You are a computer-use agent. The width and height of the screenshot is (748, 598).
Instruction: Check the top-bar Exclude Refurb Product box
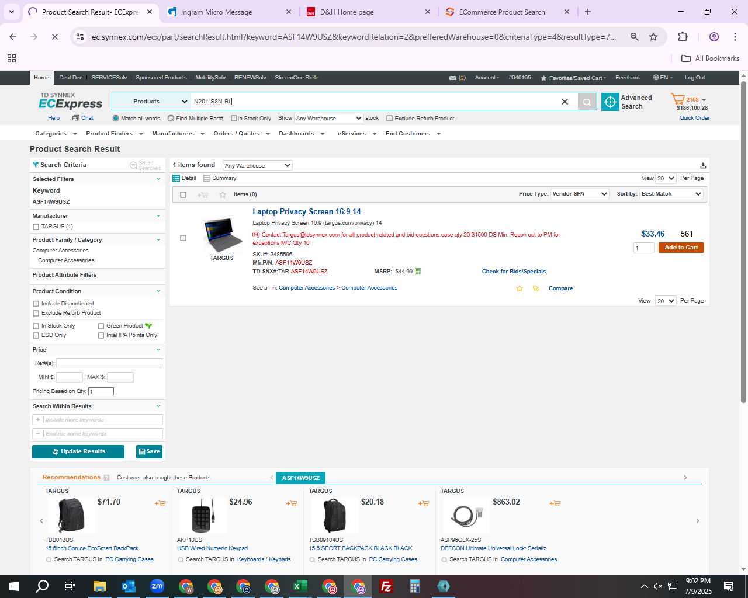389,119
